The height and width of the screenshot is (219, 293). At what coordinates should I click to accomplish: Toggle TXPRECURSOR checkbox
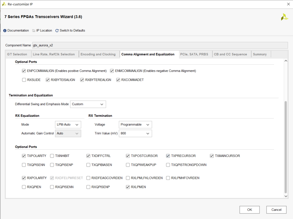tap(168, 156)
